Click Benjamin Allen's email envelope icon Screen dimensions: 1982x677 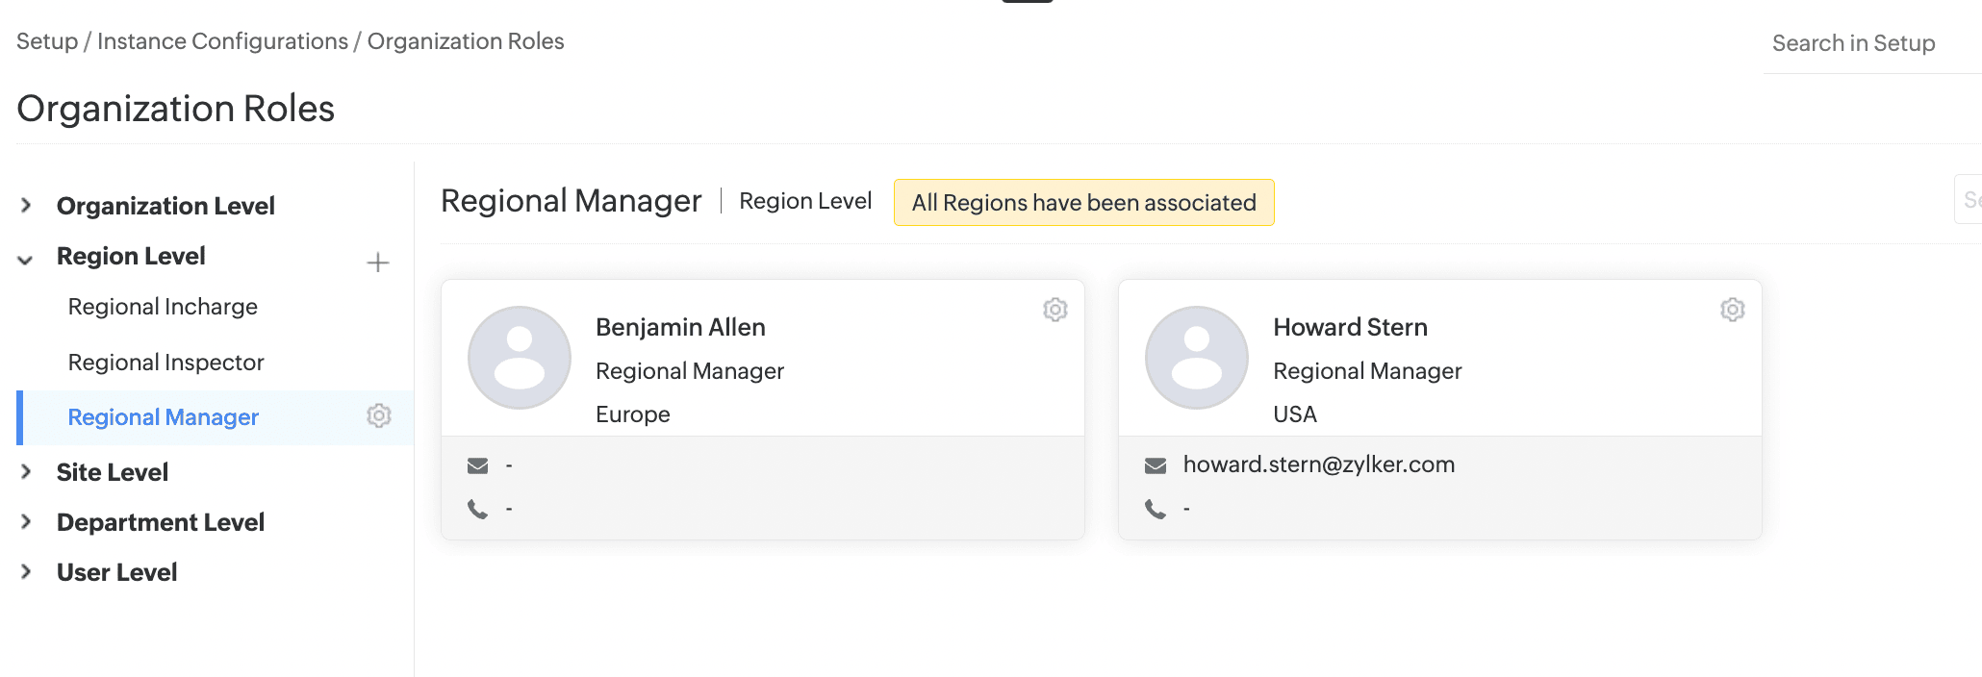pyautogui.click(x=478, y=466)
